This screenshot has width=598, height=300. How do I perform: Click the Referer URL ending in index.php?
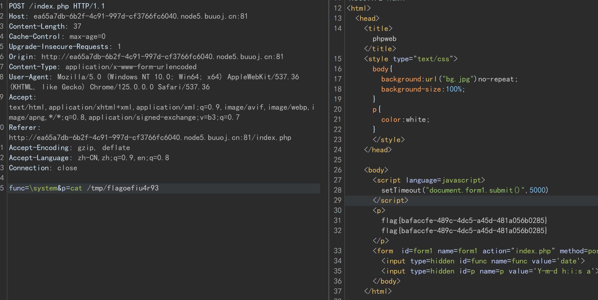[150, 138]
